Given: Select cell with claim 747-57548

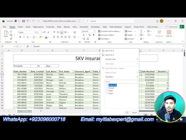Looking at the screenshot, I should pyautogui.click(x=22, y=74).
